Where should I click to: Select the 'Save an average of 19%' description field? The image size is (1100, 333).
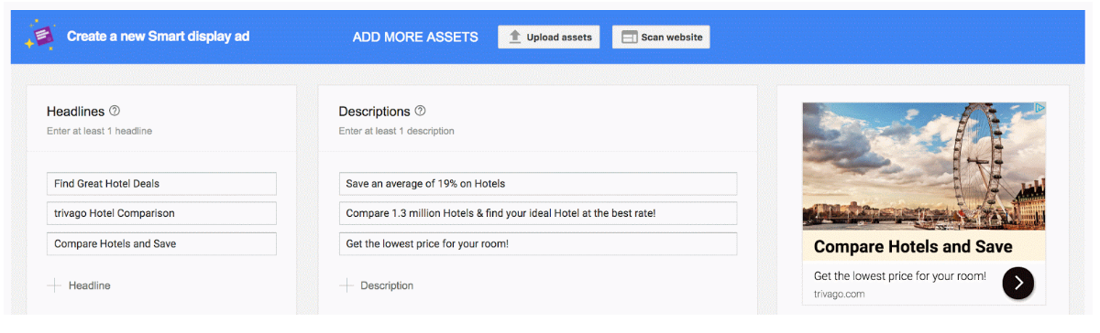tap(538, 183)
